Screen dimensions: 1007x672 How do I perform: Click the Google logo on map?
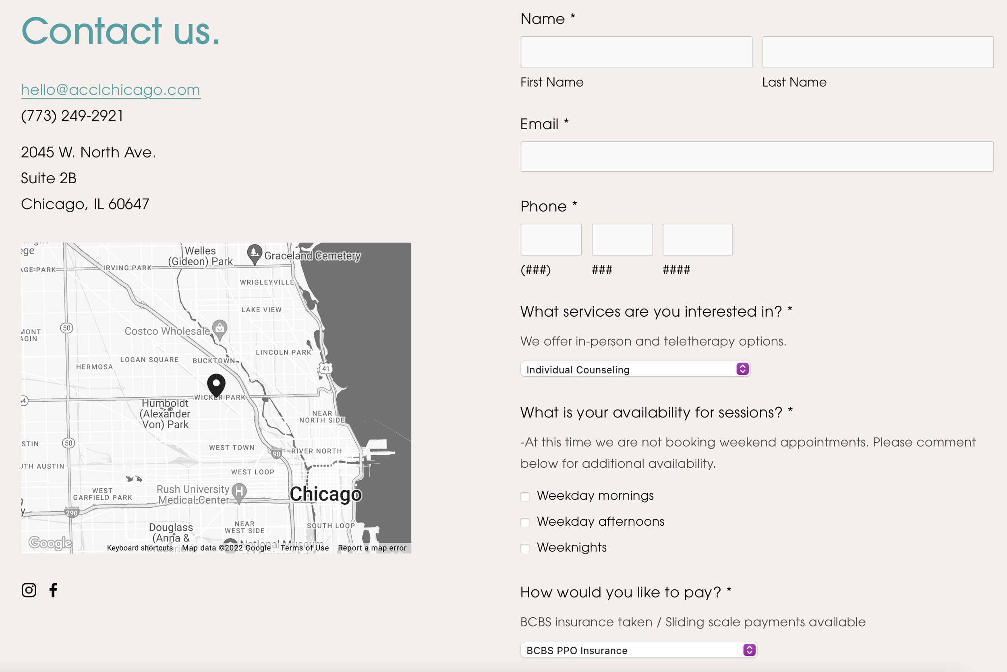pos(50,543)
